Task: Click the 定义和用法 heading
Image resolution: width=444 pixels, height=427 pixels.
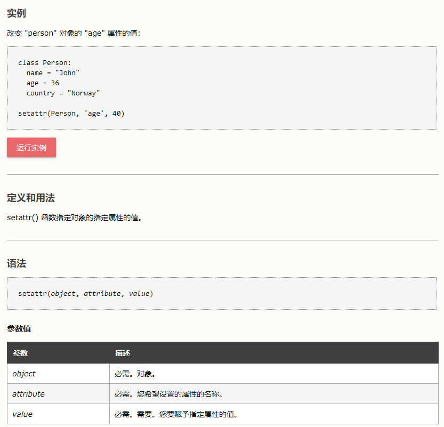Action: point(31,198)
